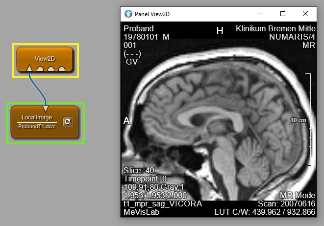Click the Klinikum Bremen Mitte annotation
Image resolution: width=324 pixels, height=226 pixels.
pyautogui.click(x=275, y=29)
